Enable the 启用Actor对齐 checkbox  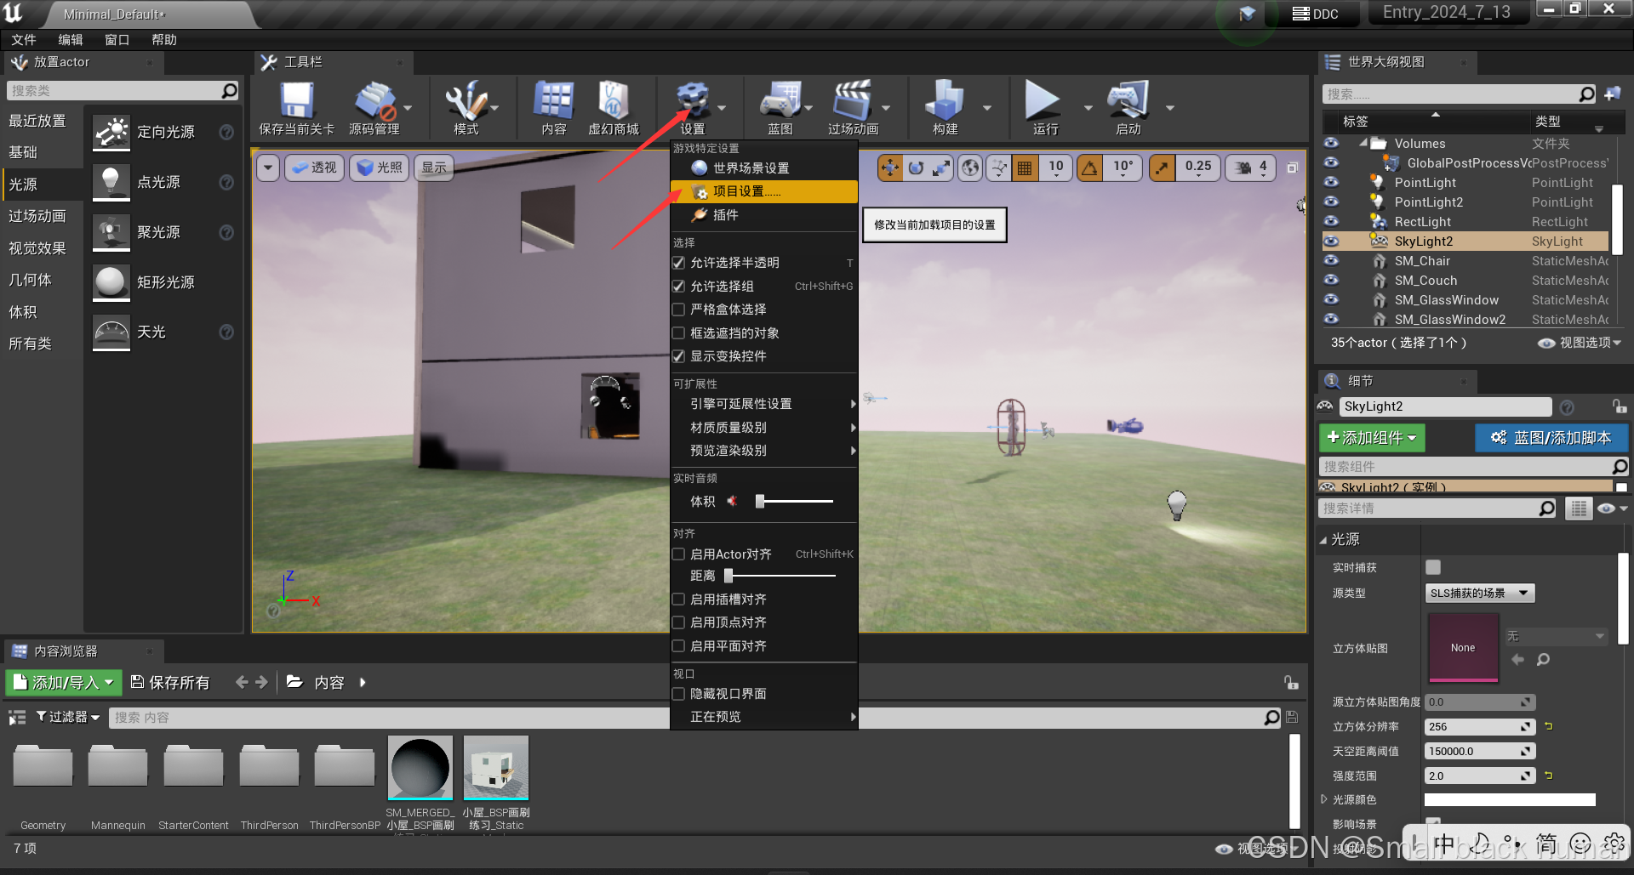[679, 554]
